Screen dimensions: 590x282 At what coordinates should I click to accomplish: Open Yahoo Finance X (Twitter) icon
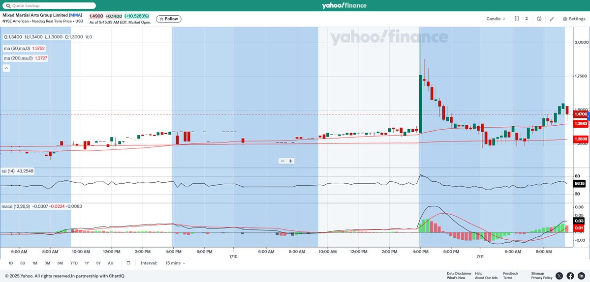coord(559,276)
